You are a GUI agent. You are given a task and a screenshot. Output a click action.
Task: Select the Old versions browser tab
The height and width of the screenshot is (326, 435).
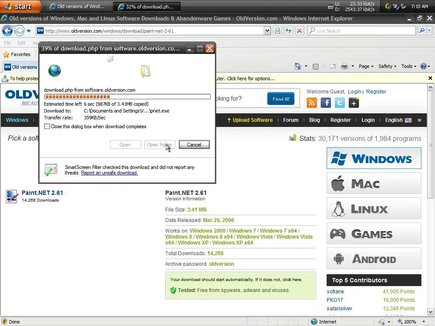(21, 67)
